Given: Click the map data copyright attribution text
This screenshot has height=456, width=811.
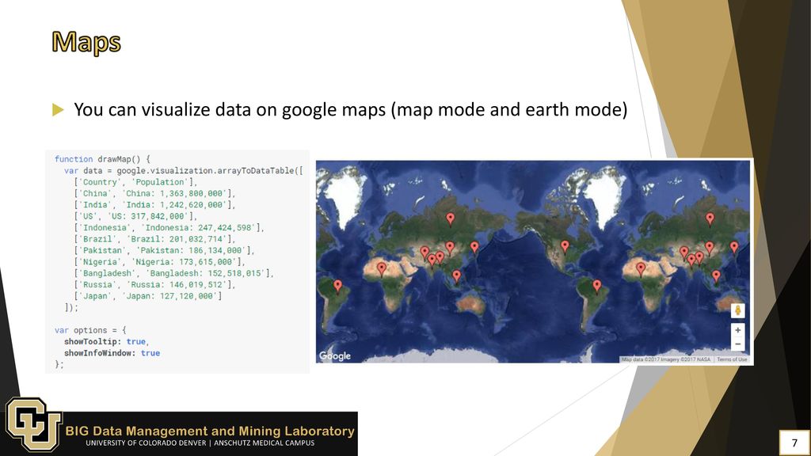Looking at the screenshot, I should point(666,359).
